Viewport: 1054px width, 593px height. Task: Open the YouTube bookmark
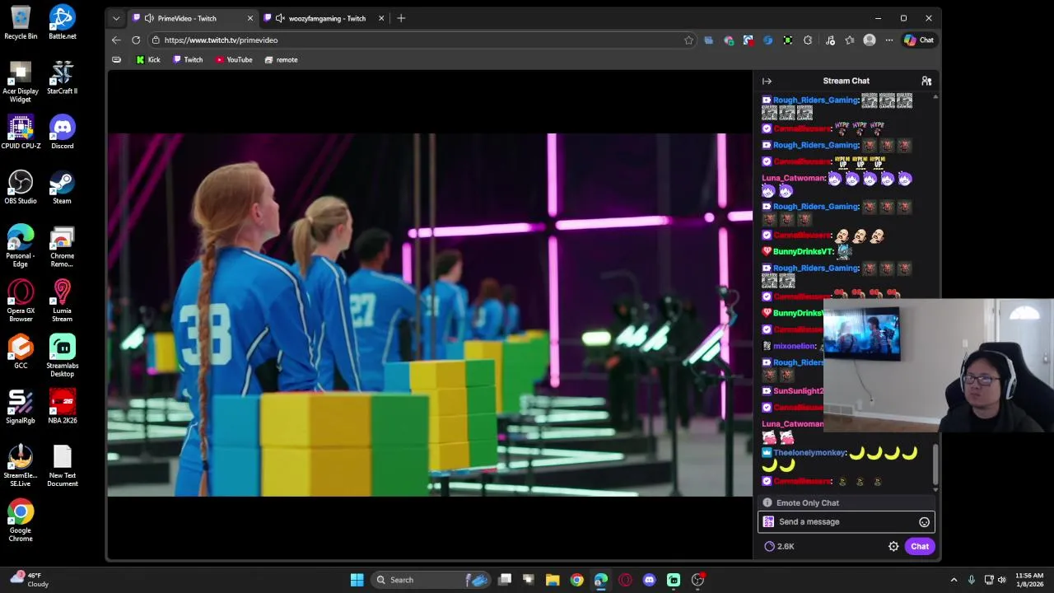[x=234, y=60]
